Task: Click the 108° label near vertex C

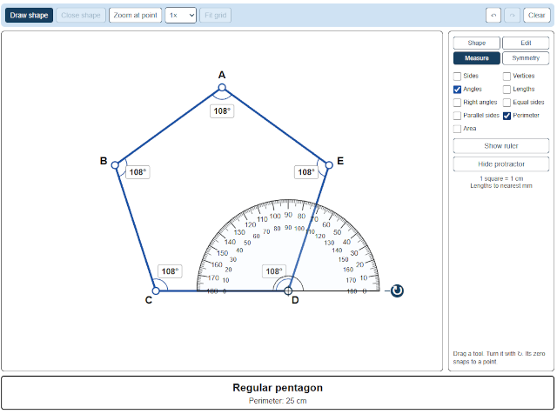Action: click(x=171, y=271)
